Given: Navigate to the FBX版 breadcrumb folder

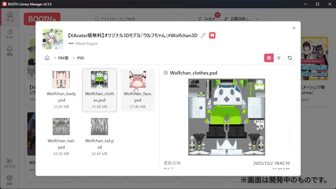Looking at the screenshot, I should click(x=63, y=58).
